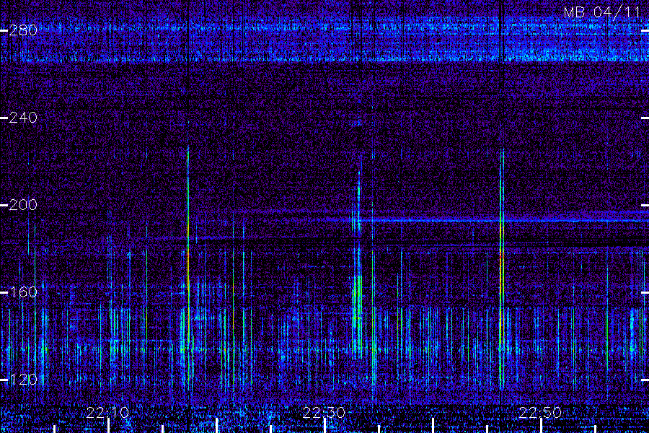
Task: Click the 120 frequency axis label
Action: [23, 380]
